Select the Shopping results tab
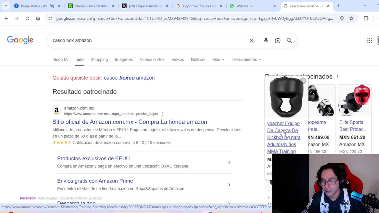379x213 pixels. point(99,59)
